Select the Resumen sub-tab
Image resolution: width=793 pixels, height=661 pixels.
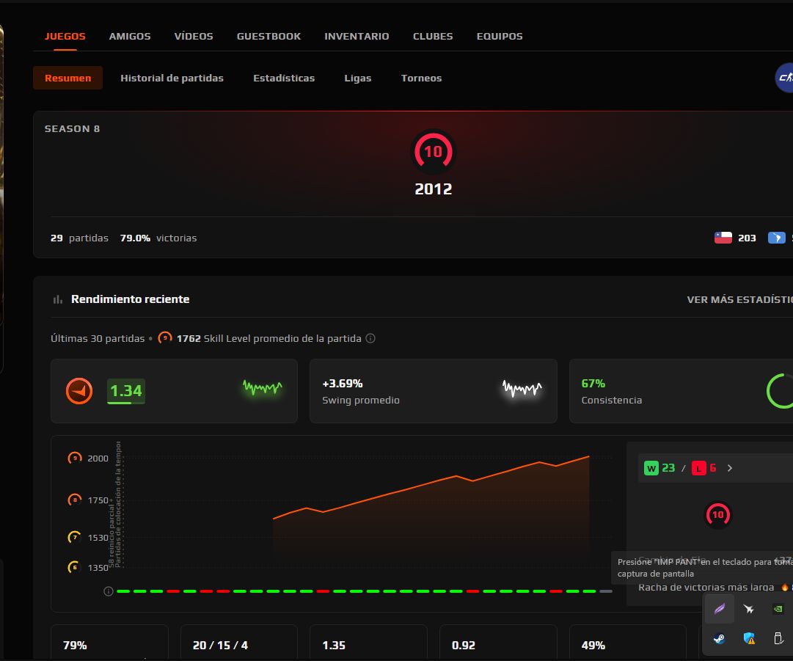coord(67,78)
